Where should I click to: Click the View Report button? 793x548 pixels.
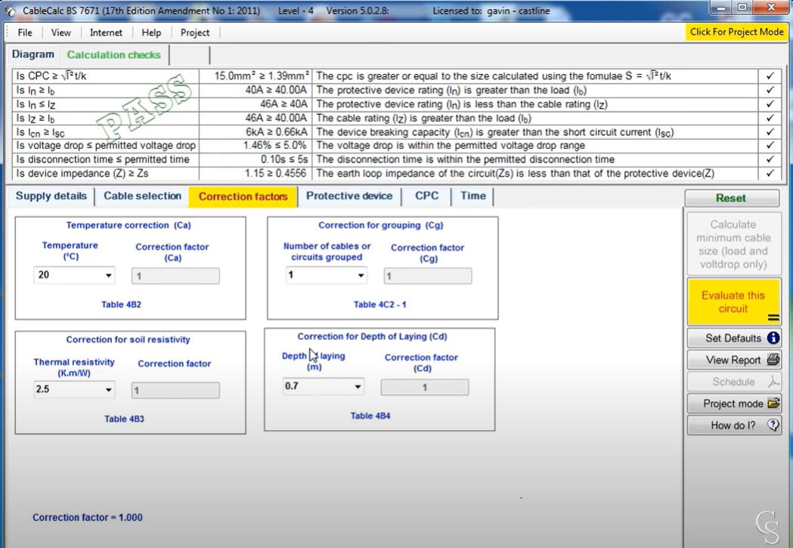pyautogui.click(x=733, y=360)
